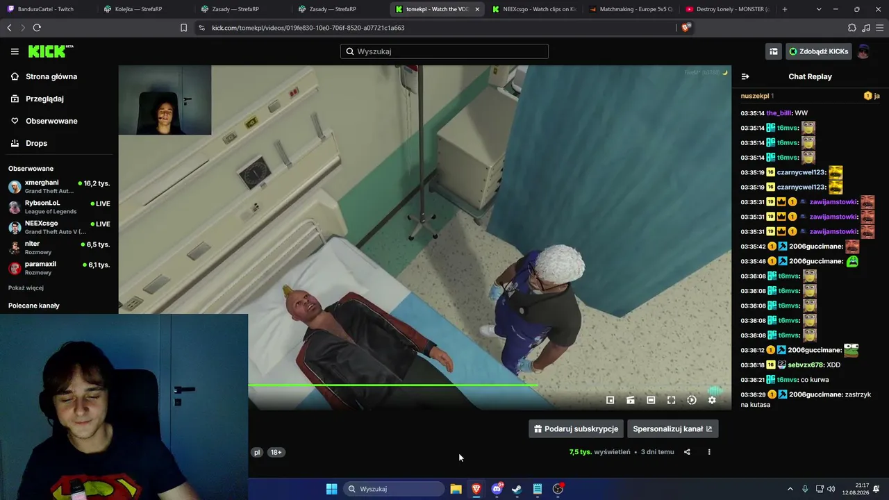Open the playback speed control
Image resolution: width=889 pixels, height=500 pixels.
(692, 400)
